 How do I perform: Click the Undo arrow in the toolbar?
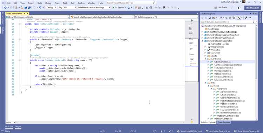(34, 8)
